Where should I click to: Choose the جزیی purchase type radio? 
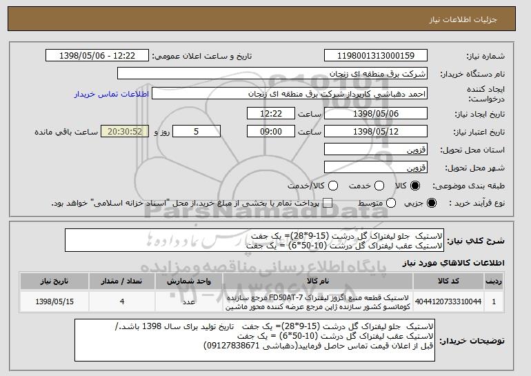[x=432, y=203]
